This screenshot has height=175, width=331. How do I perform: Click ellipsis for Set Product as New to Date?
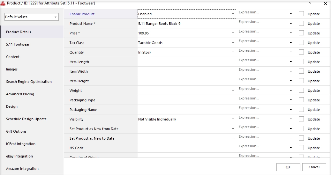pyautogui.click(x=291, y=138)
